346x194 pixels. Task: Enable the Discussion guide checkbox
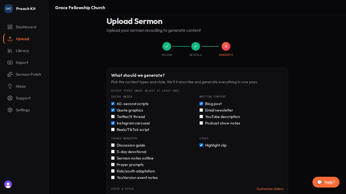(113, 145)
